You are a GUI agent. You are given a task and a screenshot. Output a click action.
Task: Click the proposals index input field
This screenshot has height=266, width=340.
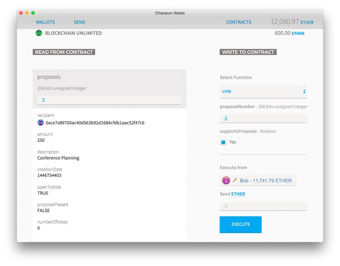(109, 100)
